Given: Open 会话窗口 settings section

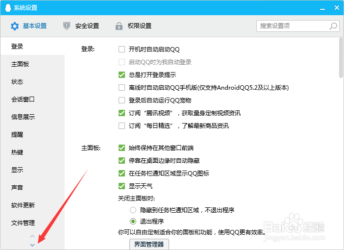Looking at the screenshot, I should tap(32, 99).
